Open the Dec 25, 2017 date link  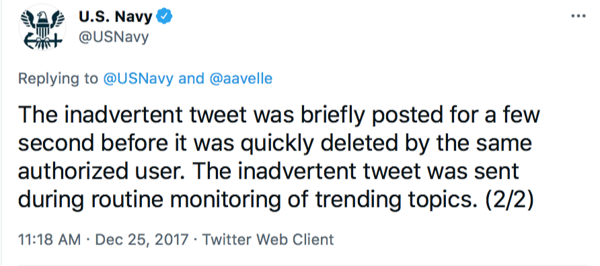point(142,240)
